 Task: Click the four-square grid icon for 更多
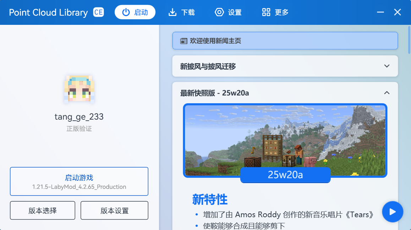pyautogui.click(x=266, y=12)
